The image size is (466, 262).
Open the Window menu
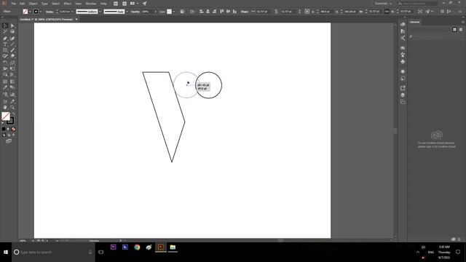pos(90,4)
